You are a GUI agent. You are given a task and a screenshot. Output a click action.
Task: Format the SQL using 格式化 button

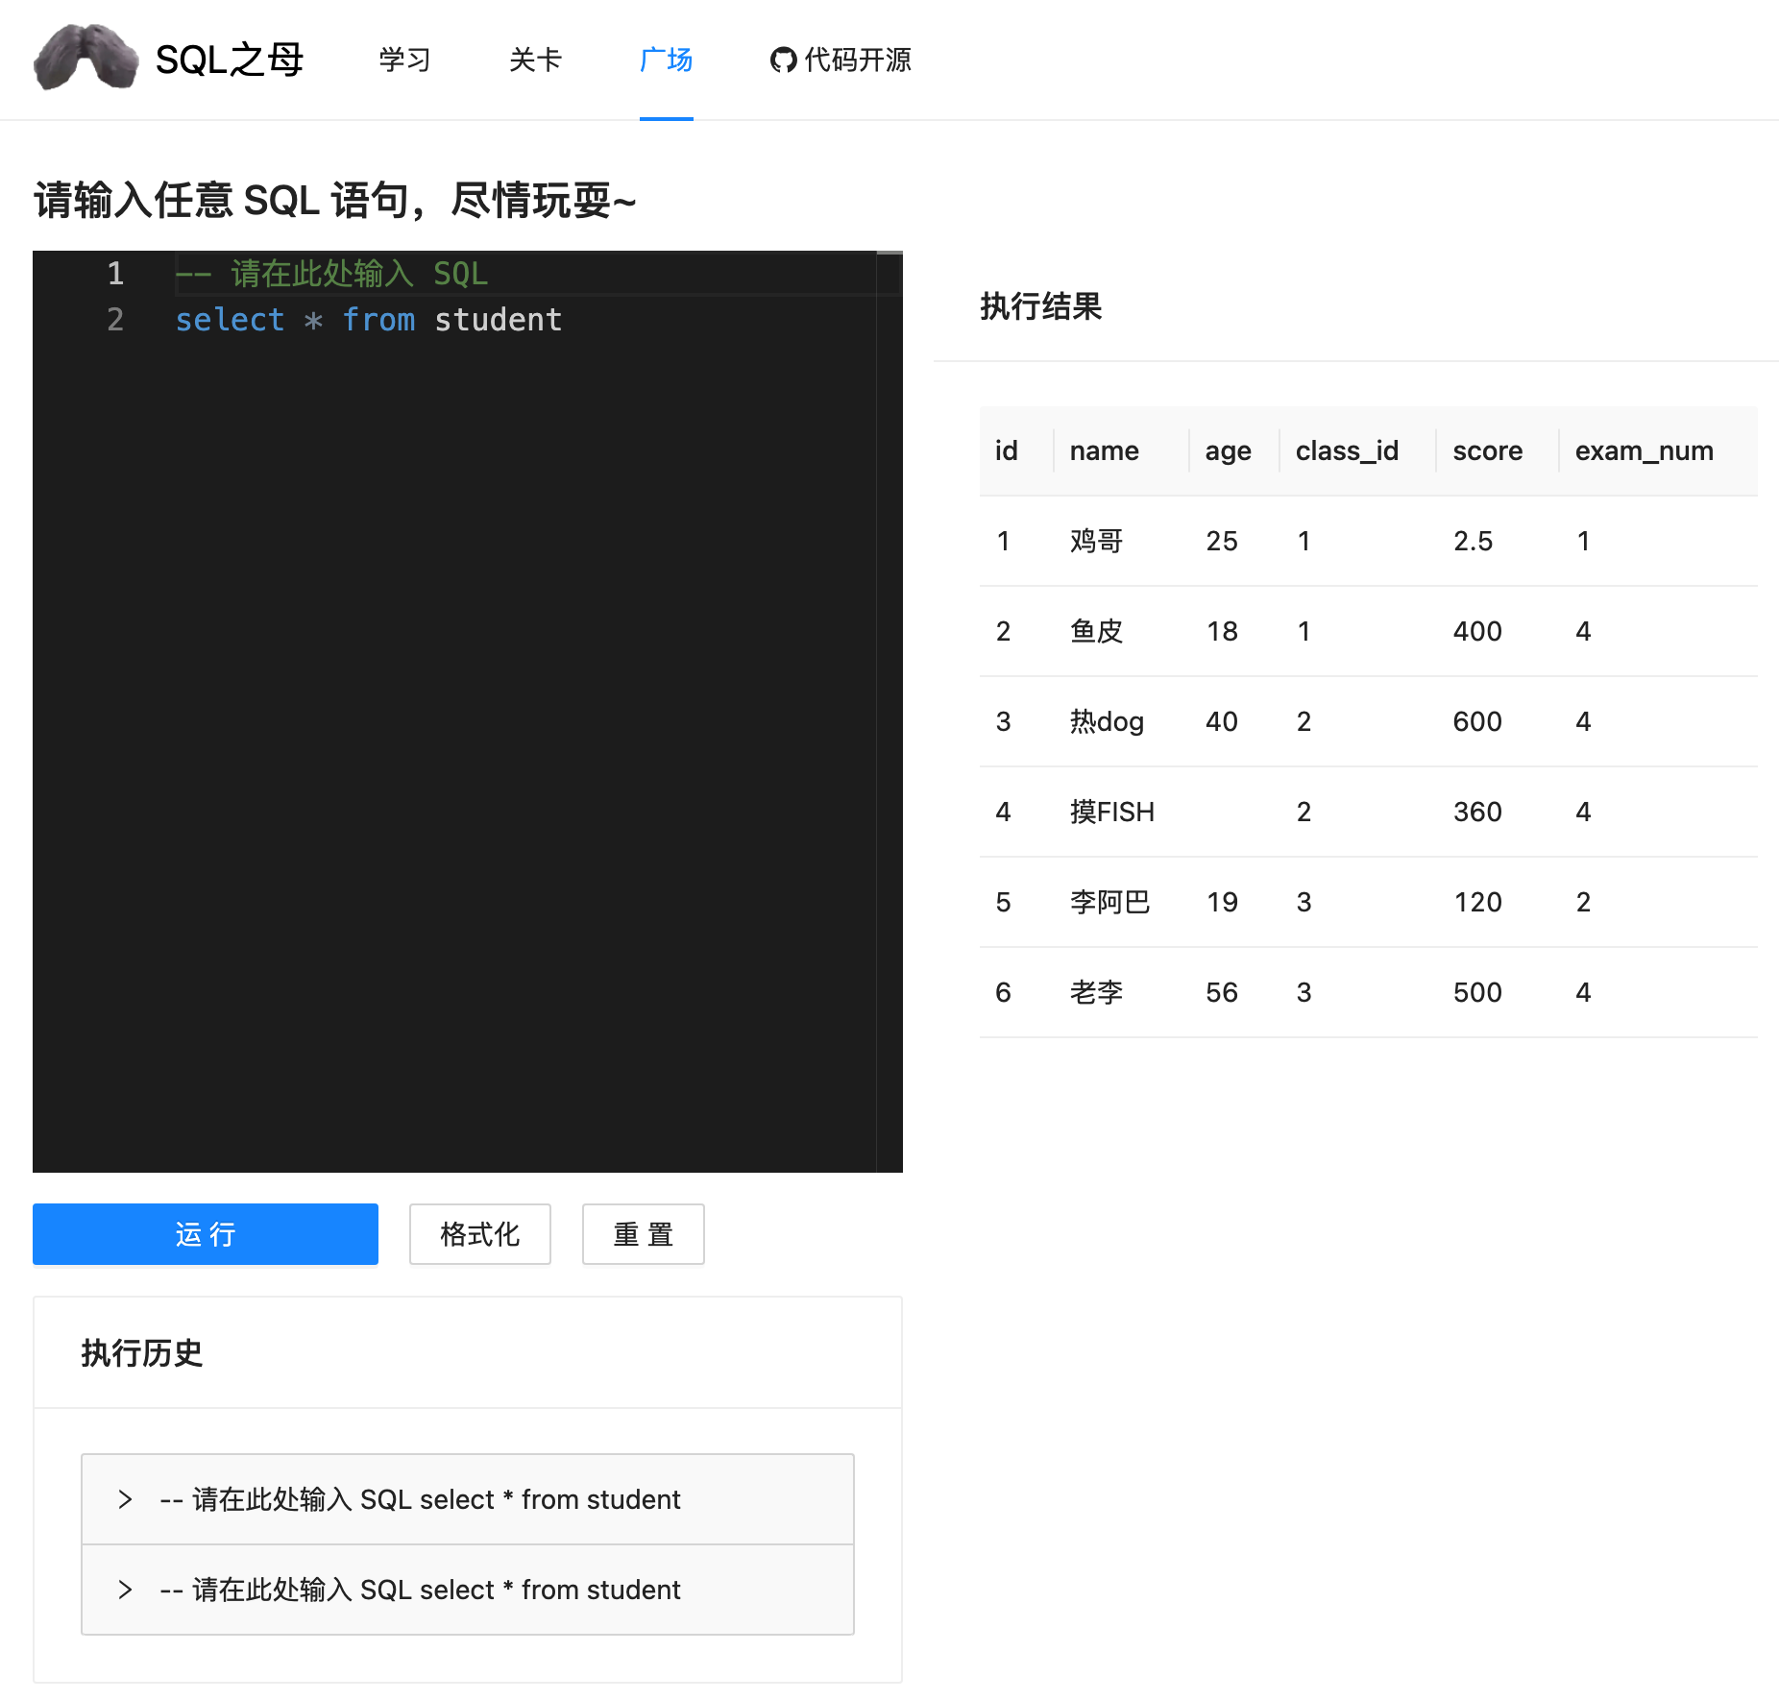pos(479,1234)
